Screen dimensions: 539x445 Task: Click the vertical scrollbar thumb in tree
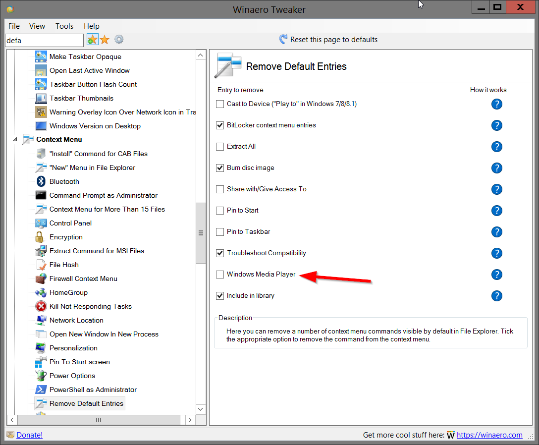coord(201,233)
